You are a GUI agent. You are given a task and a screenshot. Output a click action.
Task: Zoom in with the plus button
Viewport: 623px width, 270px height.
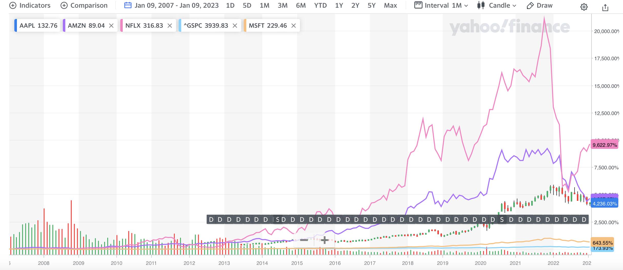point(325,240)
